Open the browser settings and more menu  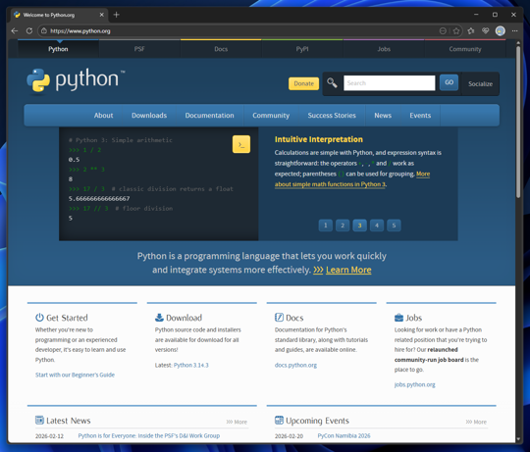pos(515,31)
